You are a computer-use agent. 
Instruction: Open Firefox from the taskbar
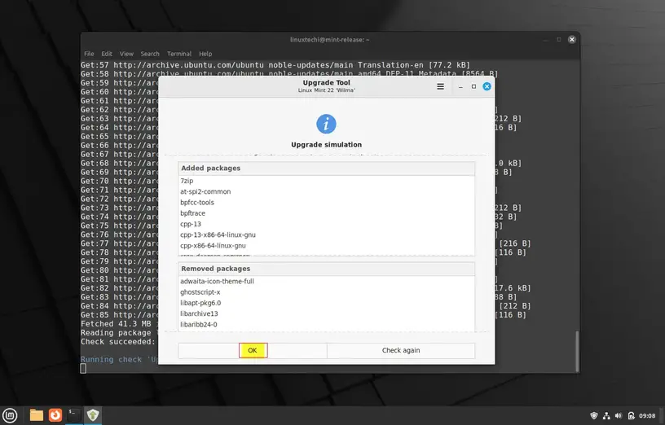coord(55,415)
